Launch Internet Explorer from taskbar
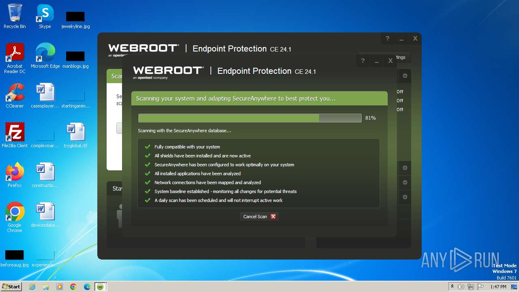 32,287
